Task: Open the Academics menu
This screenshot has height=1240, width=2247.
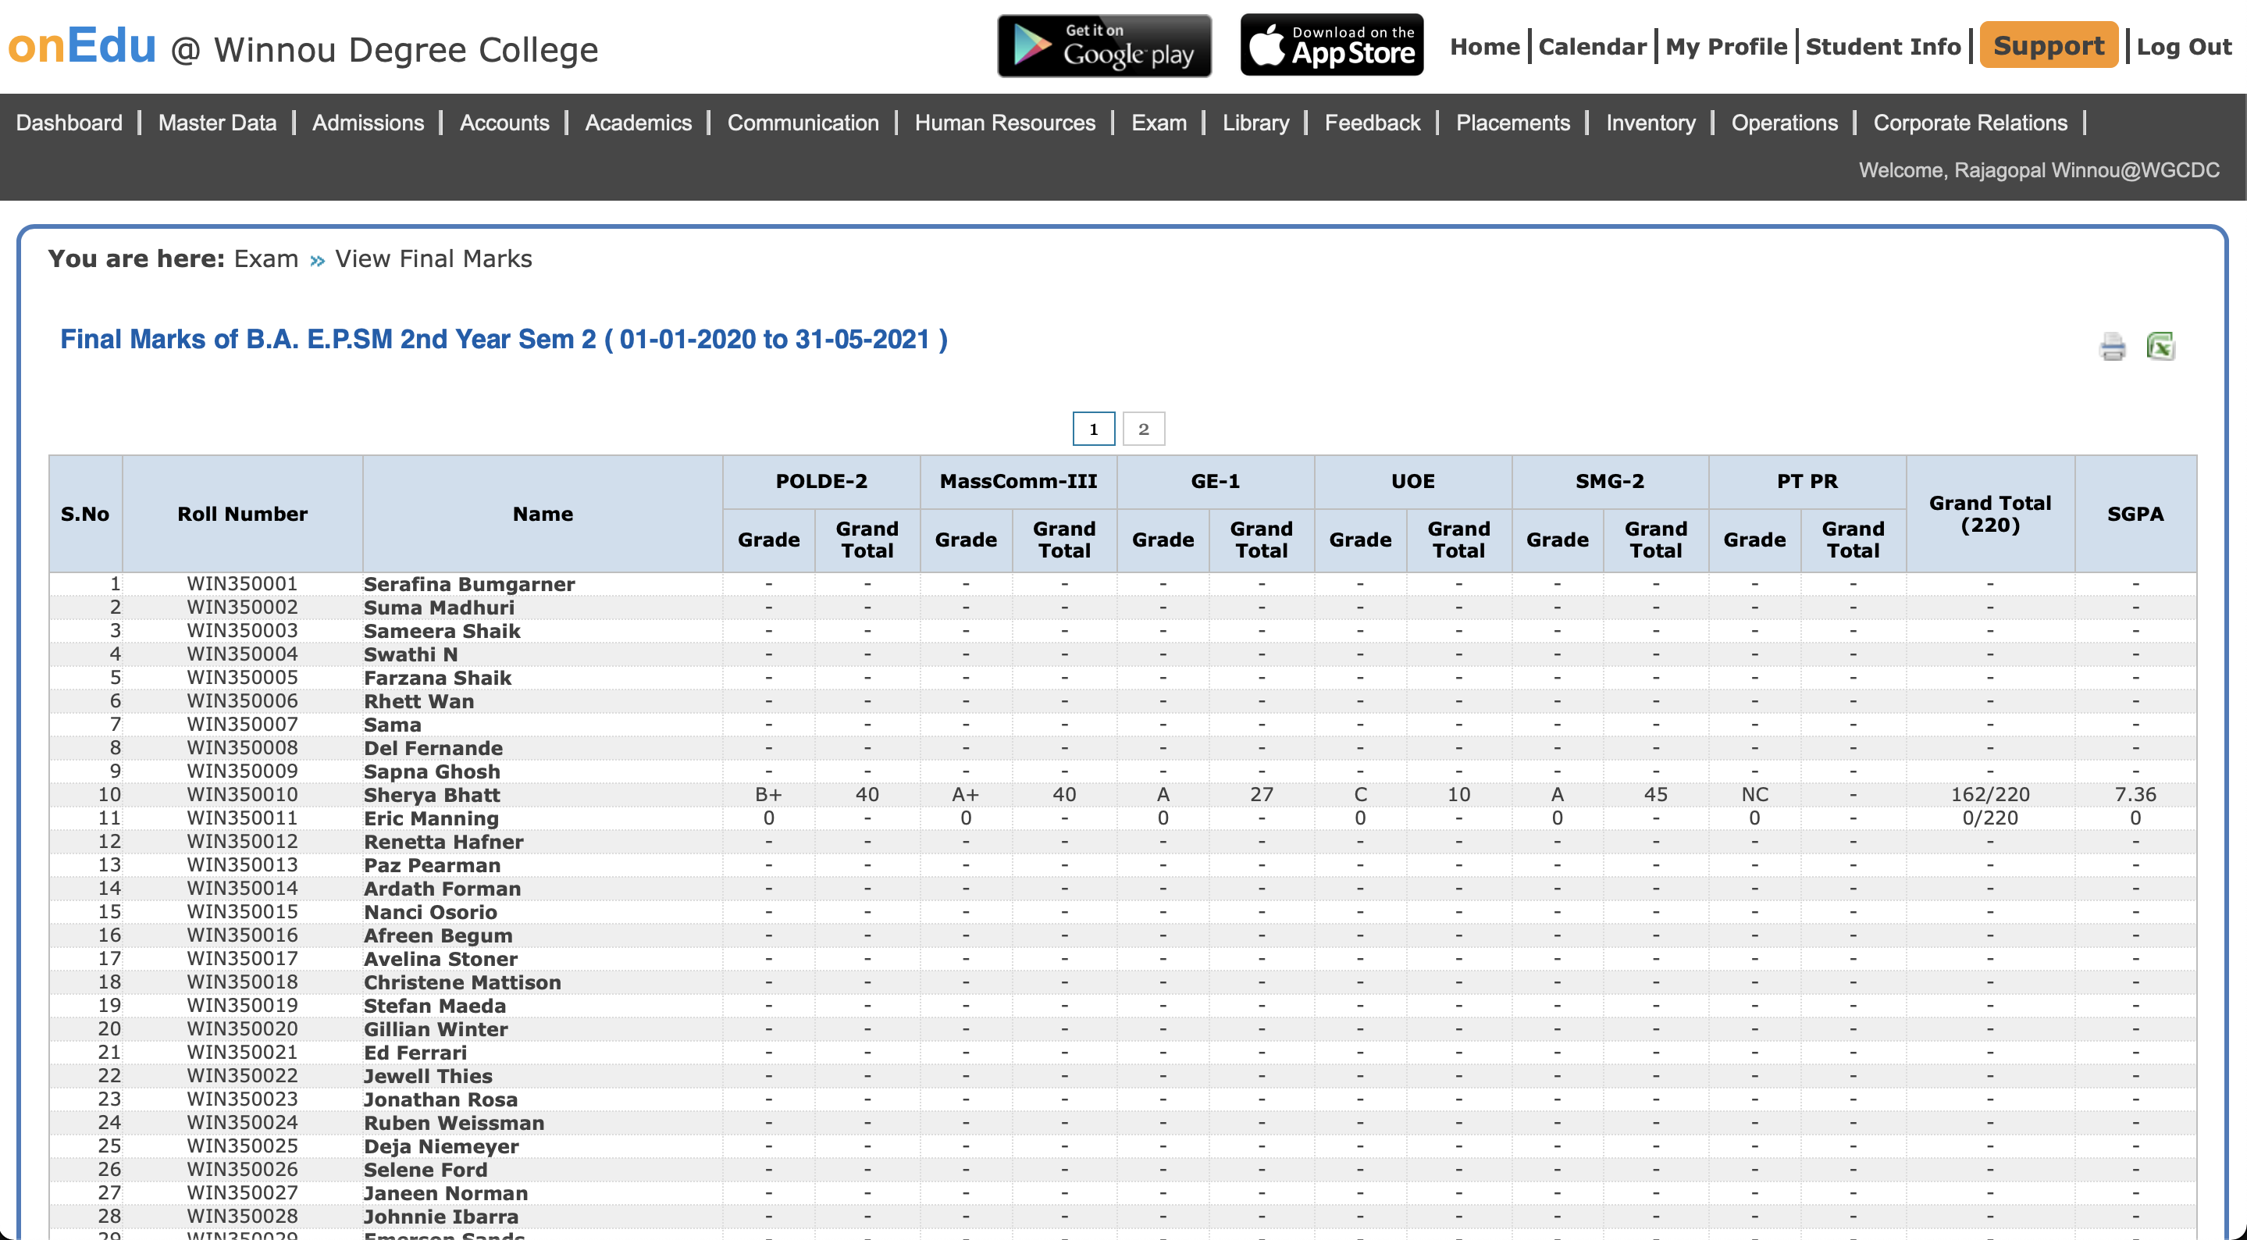Action: [x=638, y=123]
